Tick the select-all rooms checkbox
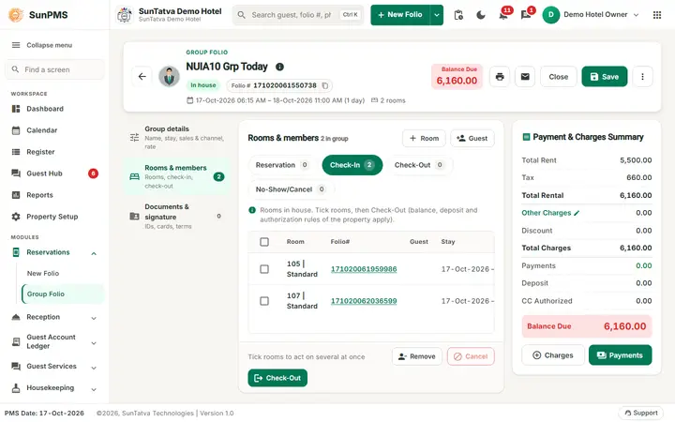Image resolution: width=675 pixels, height=422 pixels. [264, 242]
